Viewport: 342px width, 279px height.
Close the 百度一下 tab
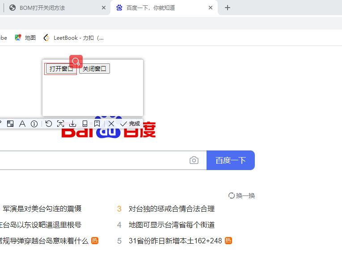click(211, 8)
